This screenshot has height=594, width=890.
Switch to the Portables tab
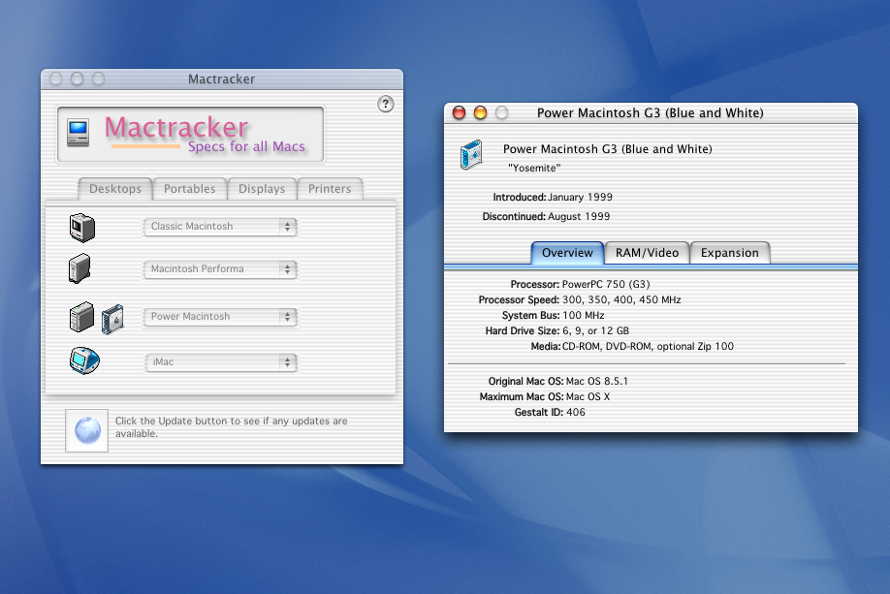(x=190, y=189)
